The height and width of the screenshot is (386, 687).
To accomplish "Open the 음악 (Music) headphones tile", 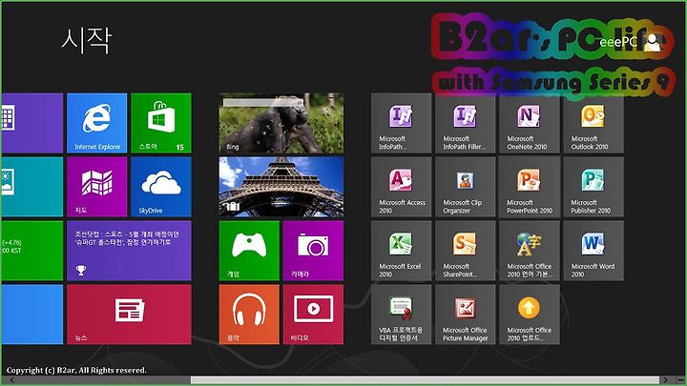I will pyautogui.click(x=249, y=315).
